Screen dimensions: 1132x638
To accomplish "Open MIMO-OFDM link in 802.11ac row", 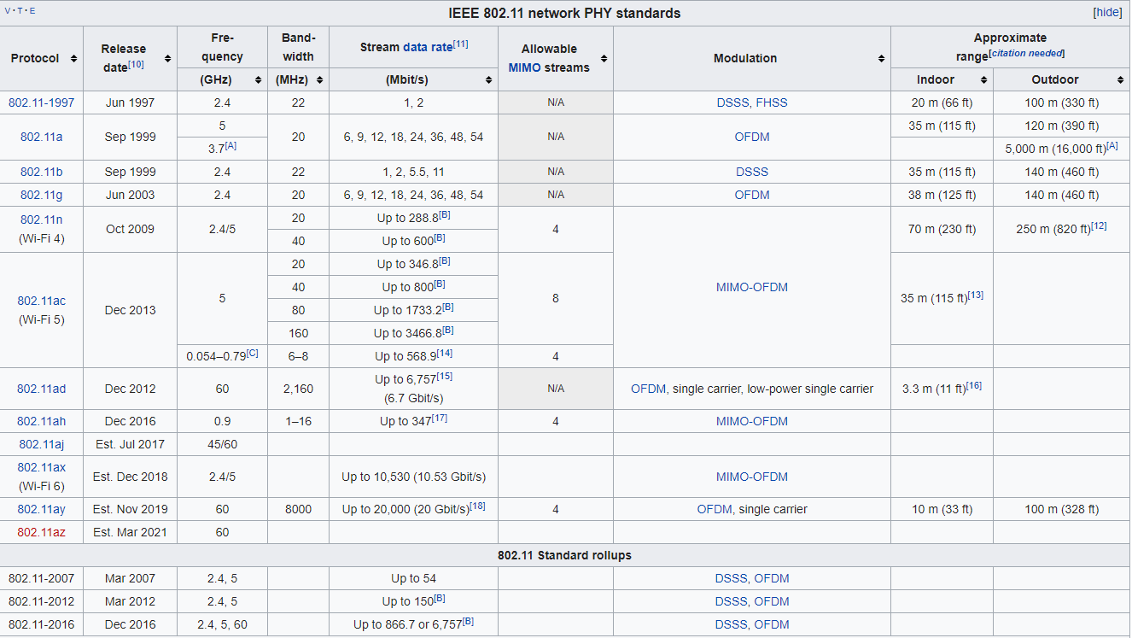I will pyautogui.click(x=752, y=287).
